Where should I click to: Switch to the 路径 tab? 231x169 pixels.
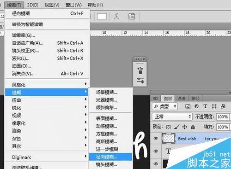tap(195, 99)
